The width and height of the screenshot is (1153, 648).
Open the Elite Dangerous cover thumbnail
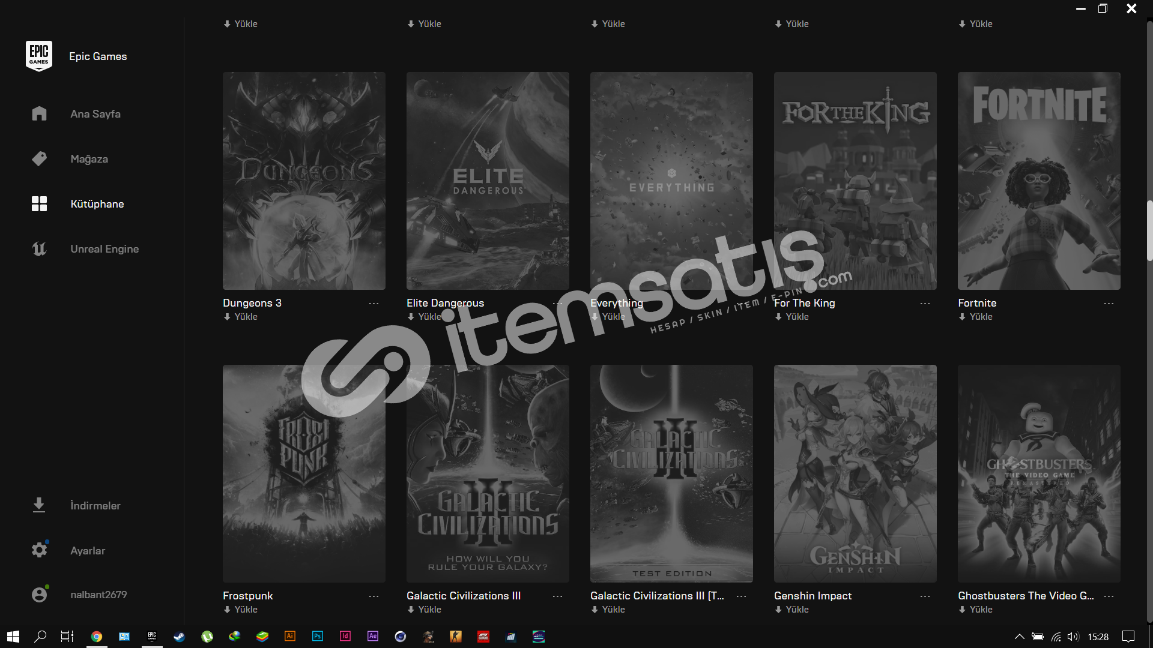pyautogui.click(x=488, y=181)
